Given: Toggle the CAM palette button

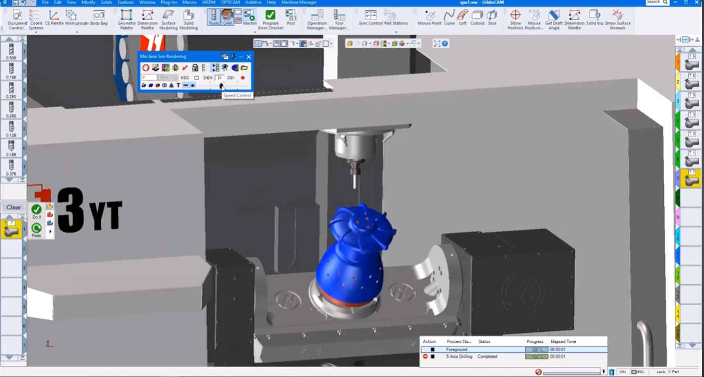Looking at the screenshot, I should (227, 17).
